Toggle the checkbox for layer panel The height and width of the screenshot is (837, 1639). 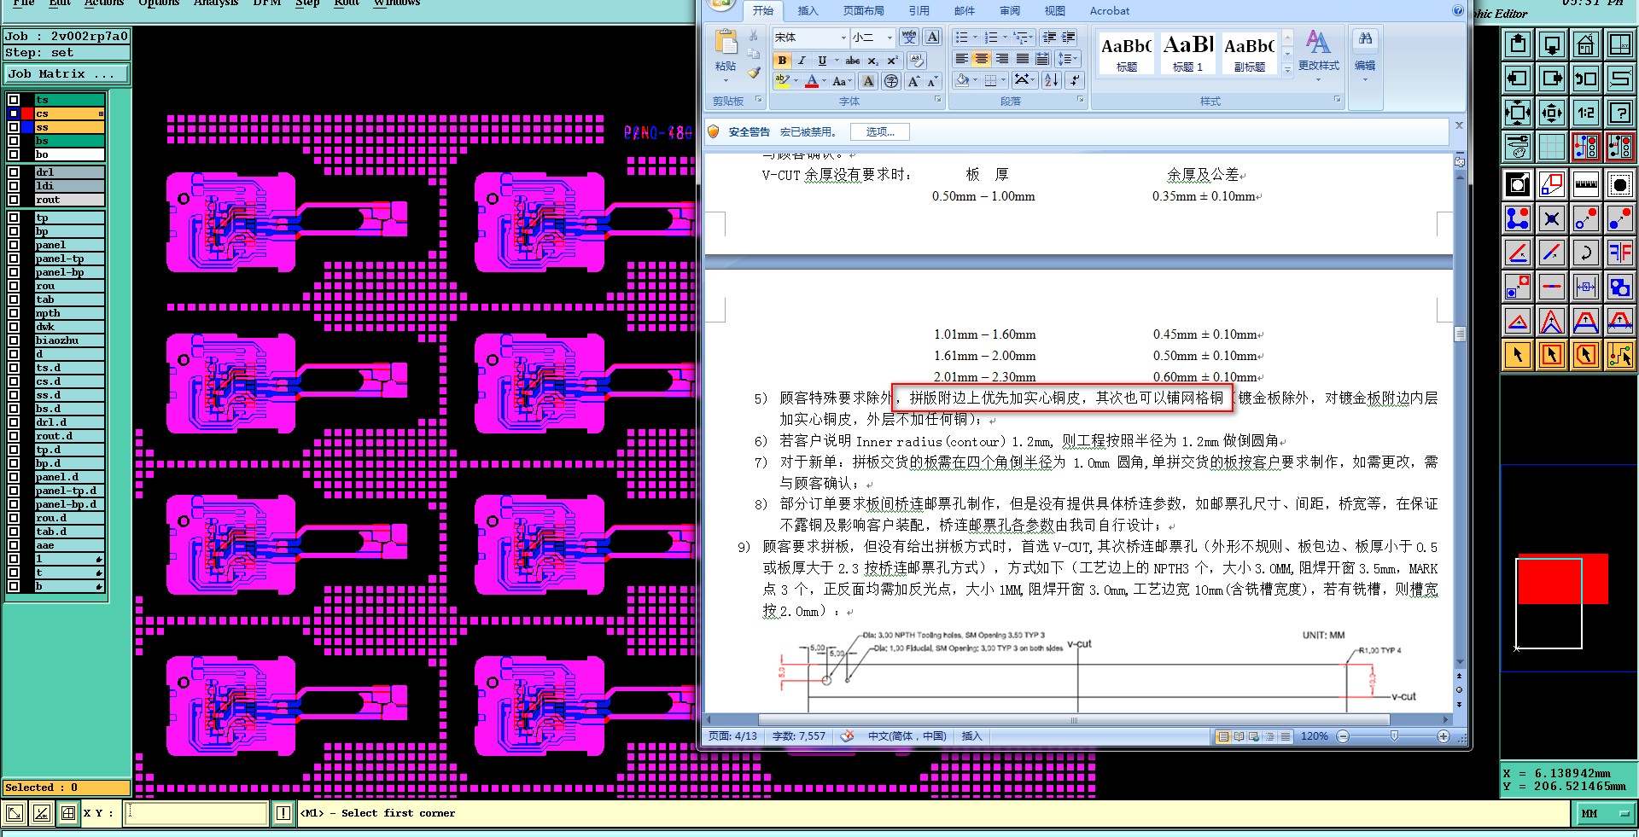(14, 245)
